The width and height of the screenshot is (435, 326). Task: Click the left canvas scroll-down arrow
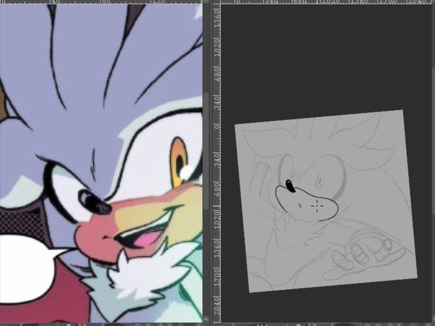click(206, 319)
